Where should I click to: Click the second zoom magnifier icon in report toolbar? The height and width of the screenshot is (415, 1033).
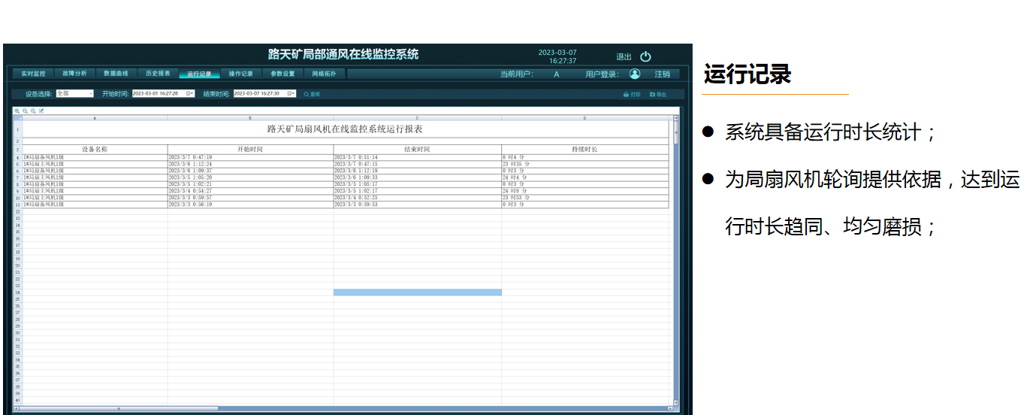pos(26,111)
